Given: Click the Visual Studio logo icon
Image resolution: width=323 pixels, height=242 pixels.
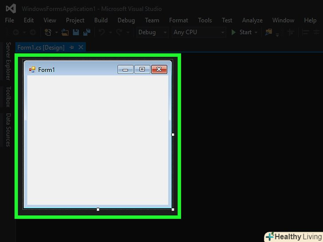Looking at the screenshot, I should 11,8.
